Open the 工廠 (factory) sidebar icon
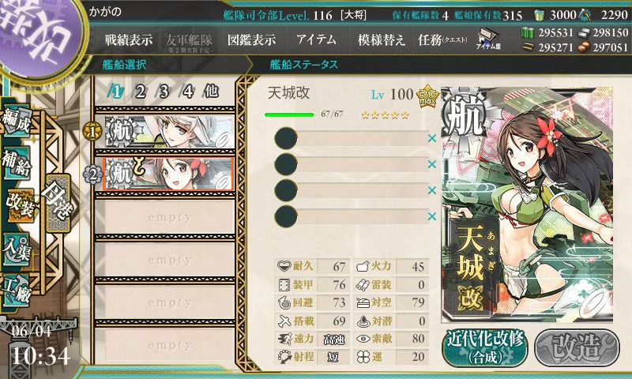 coord(17,291)
